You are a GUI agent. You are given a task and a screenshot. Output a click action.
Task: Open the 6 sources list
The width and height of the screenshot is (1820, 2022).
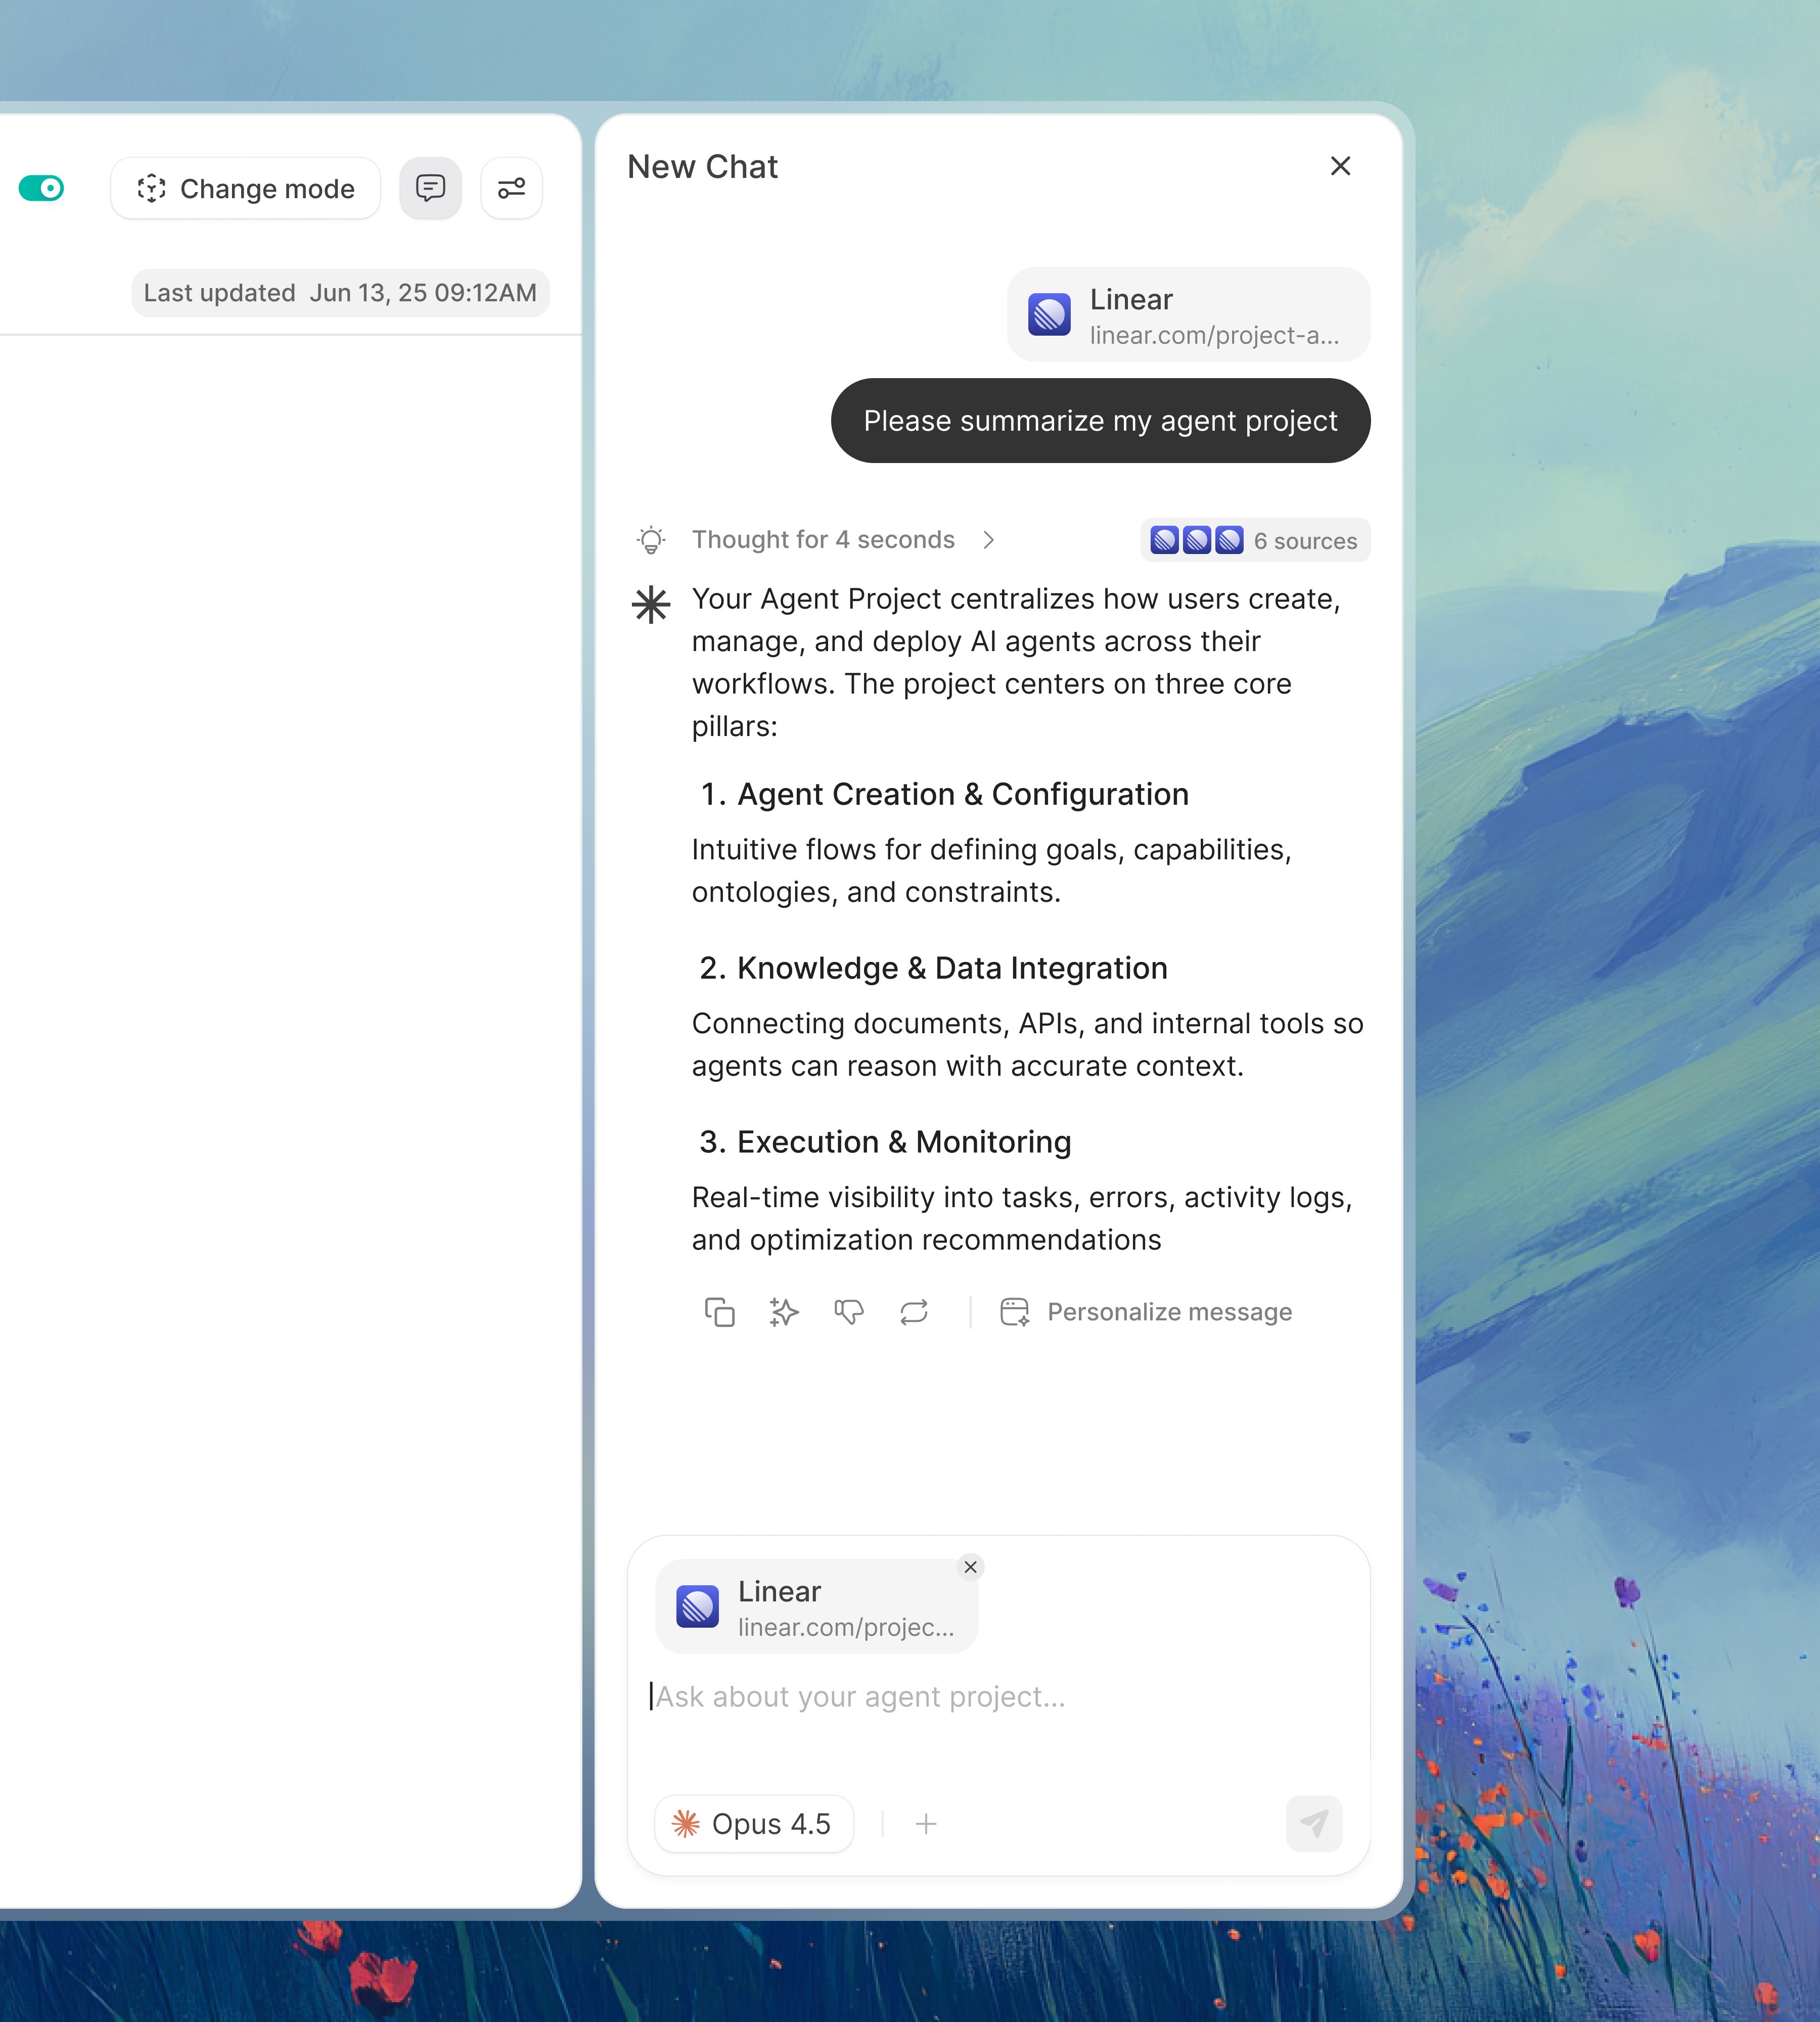coord(1254,540)
